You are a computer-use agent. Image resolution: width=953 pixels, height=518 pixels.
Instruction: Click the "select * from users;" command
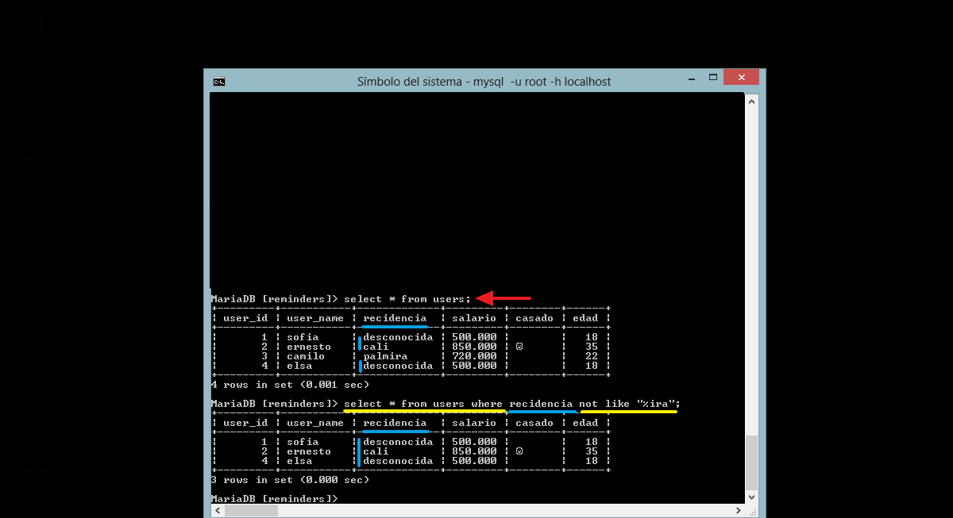[x=407, y=299]
